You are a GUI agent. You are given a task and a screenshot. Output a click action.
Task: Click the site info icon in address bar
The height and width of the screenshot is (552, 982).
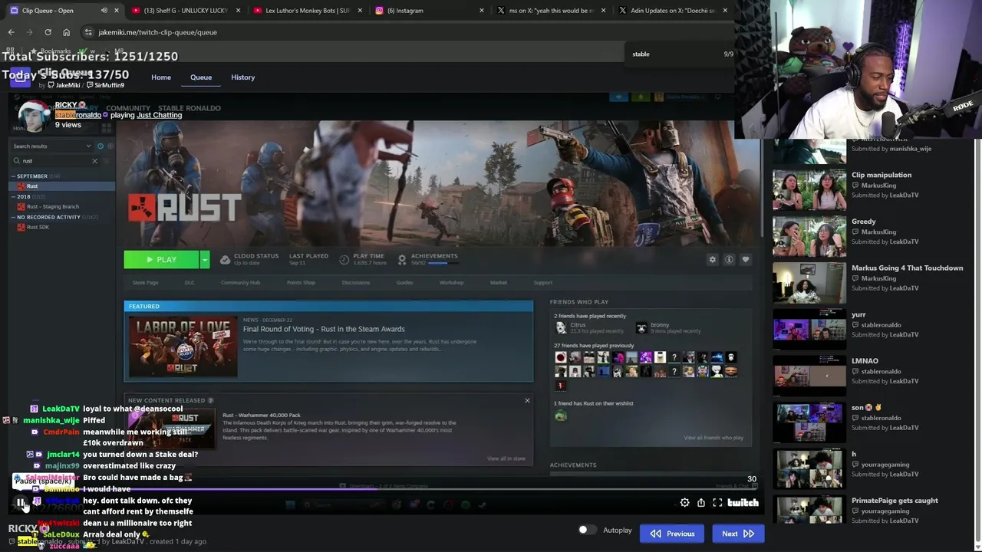88,32
